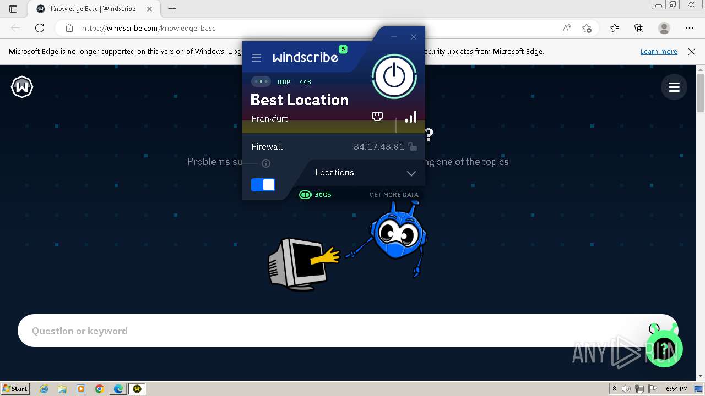Image resolution: width=705 pixels, height=396 pixels.
Task: Click the connection mode dots indicator
Action: 261,81
